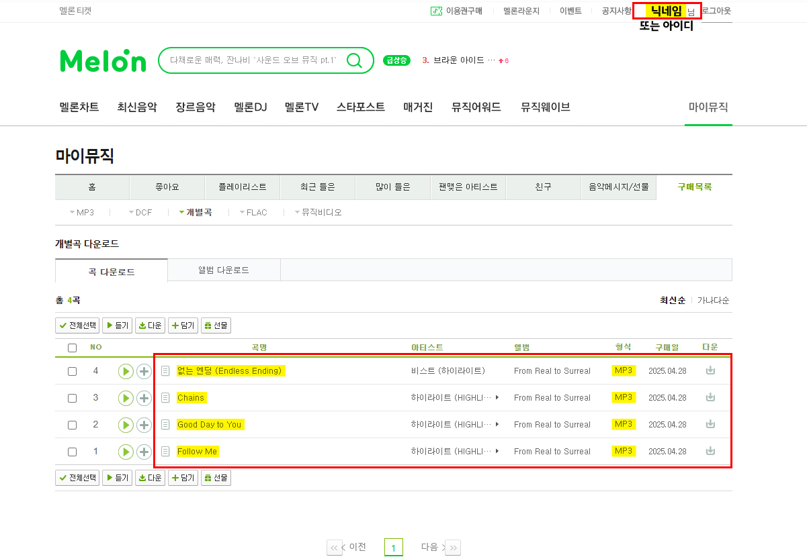Click upper 듣기 button
Viewport: 807px width, 559px height.
pos(117,325)
